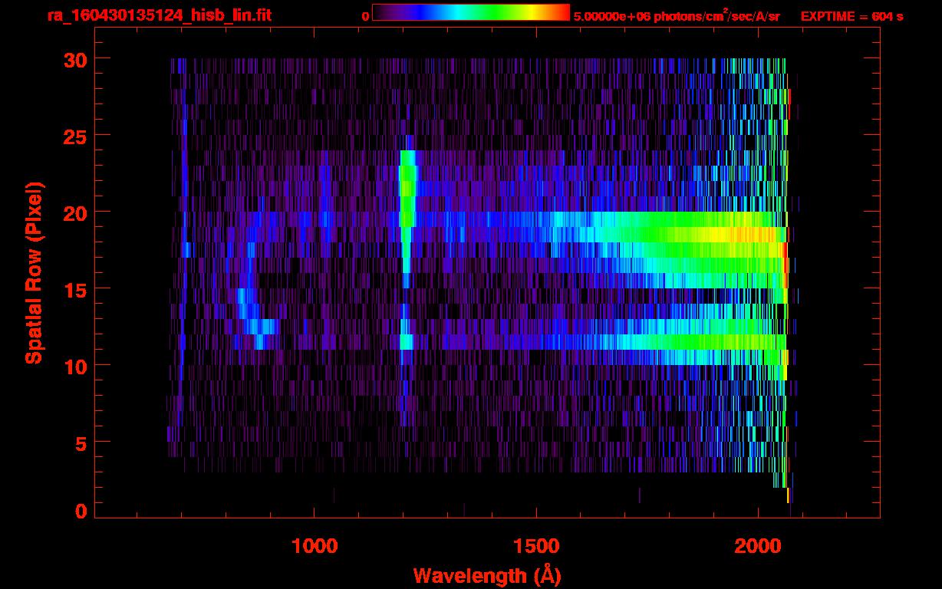Click the 1000 tick label on wavelength axis
Image resolution: width=942 pixels, height=589 pixels.
(315, 545)
